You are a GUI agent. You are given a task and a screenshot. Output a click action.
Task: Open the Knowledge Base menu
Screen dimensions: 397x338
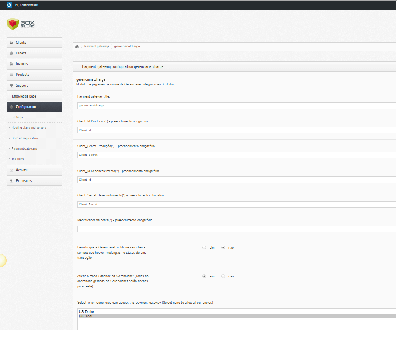34,96
